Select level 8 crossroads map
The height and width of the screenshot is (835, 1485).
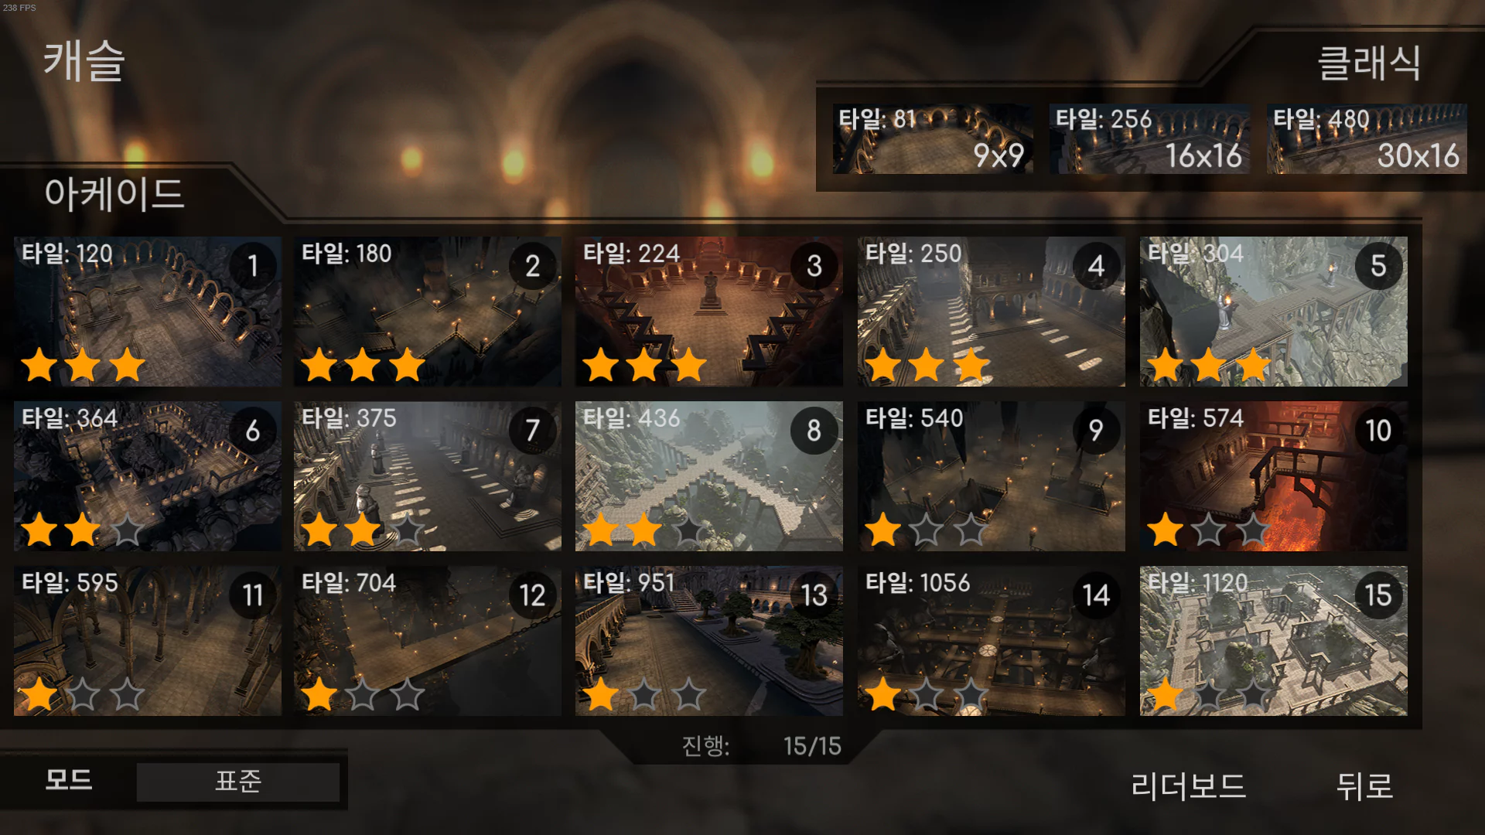(709, 476)
